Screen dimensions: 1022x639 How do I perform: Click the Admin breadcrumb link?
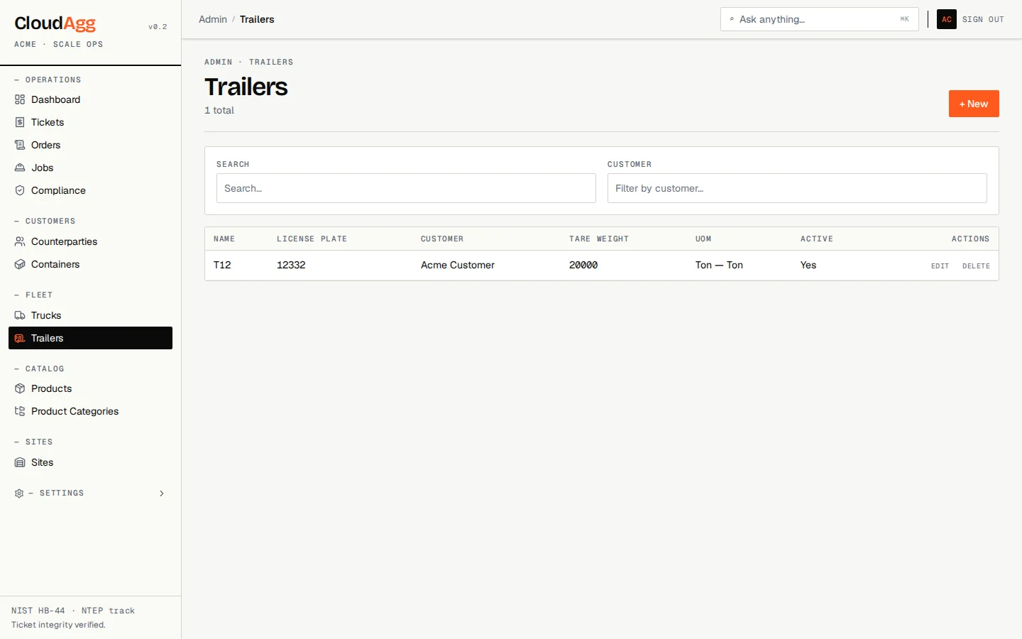[213, 19]
